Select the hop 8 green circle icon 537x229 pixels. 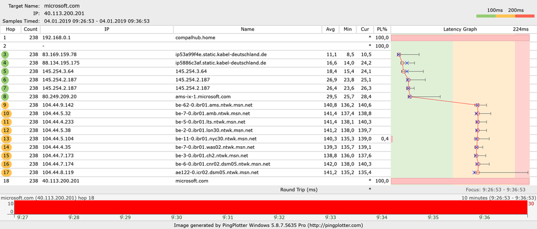point(5,97)
